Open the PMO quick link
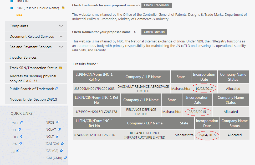The height and width of the screenshot is (165, 255). click(x=14, y=123)
